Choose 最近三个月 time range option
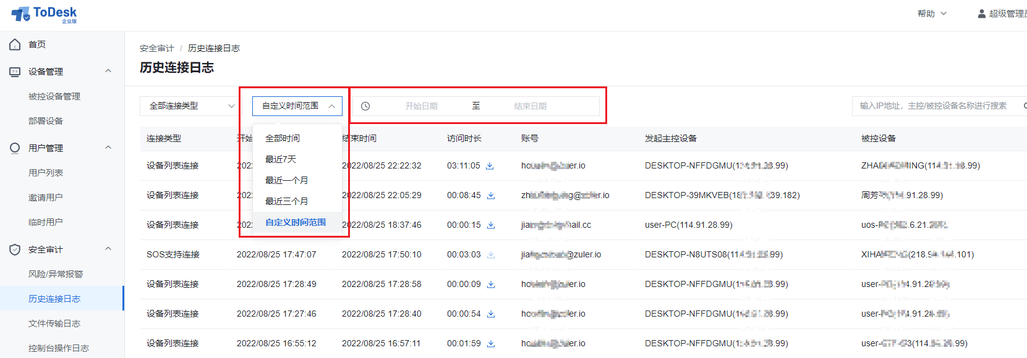The height and width of the screenshot is (358, 1027). click(x=286, y=201)
